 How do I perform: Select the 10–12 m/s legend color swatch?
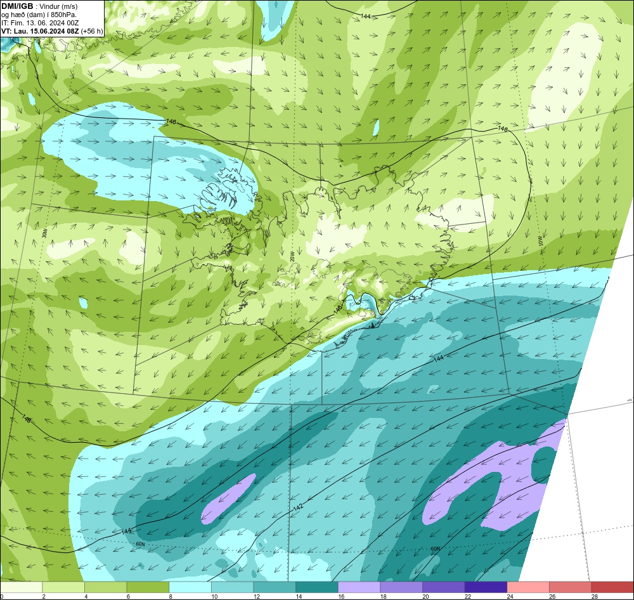[233, 587]
